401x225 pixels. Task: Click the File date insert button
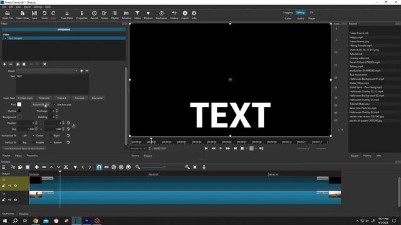point(80,98)
